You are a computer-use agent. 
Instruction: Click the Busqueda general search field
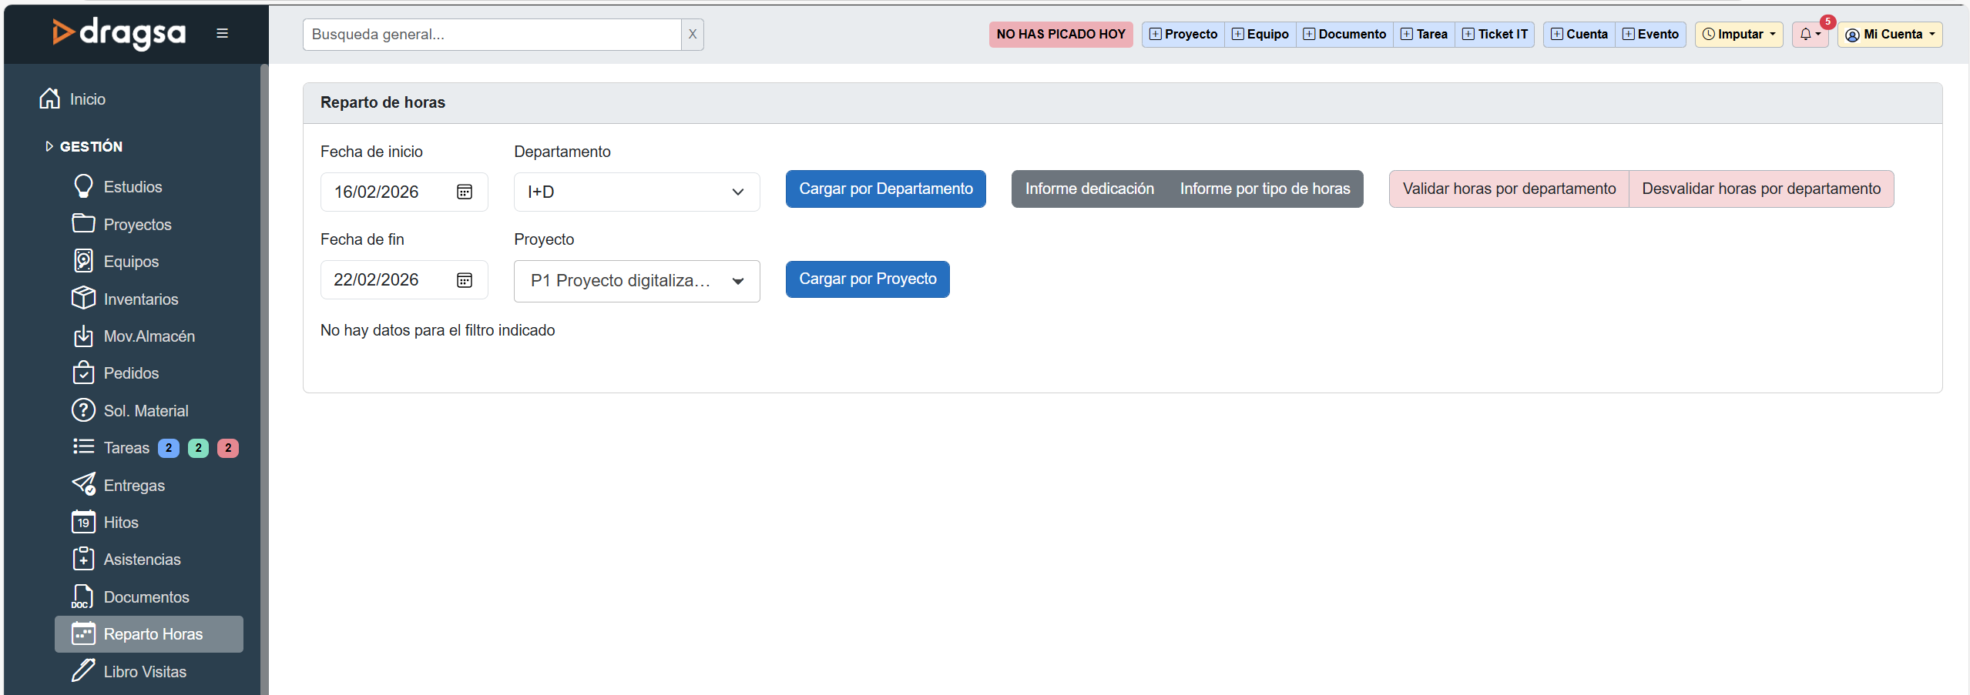[492, 35]
